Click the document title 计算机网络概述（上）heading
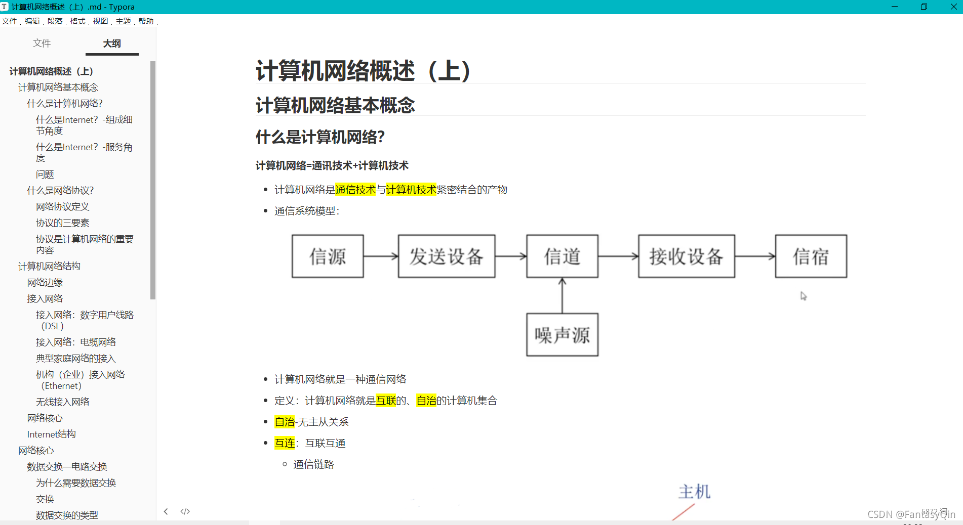 pyautogui.click(x=363, y=70)
